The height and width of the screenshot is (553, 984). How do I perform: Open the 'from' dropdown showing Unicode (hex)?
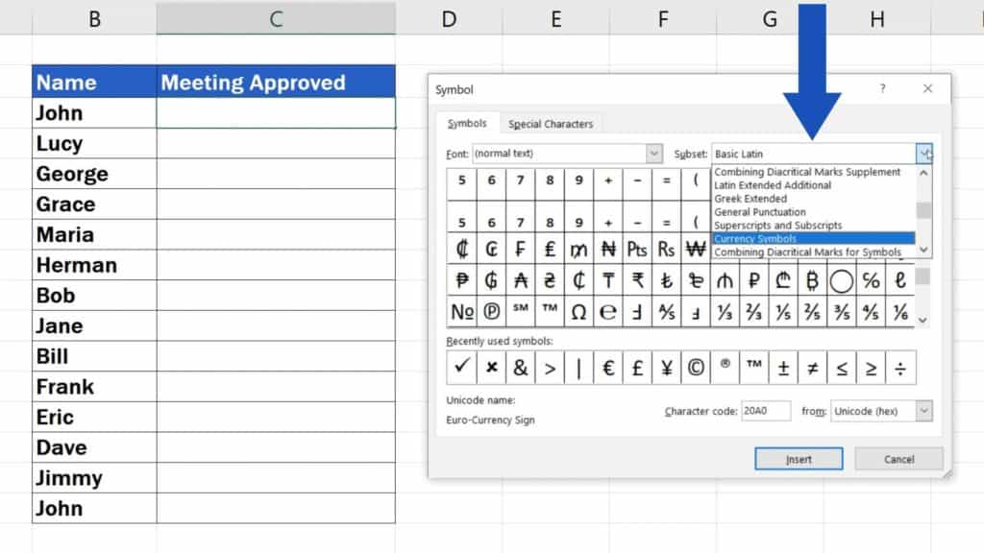pos(922,411)
